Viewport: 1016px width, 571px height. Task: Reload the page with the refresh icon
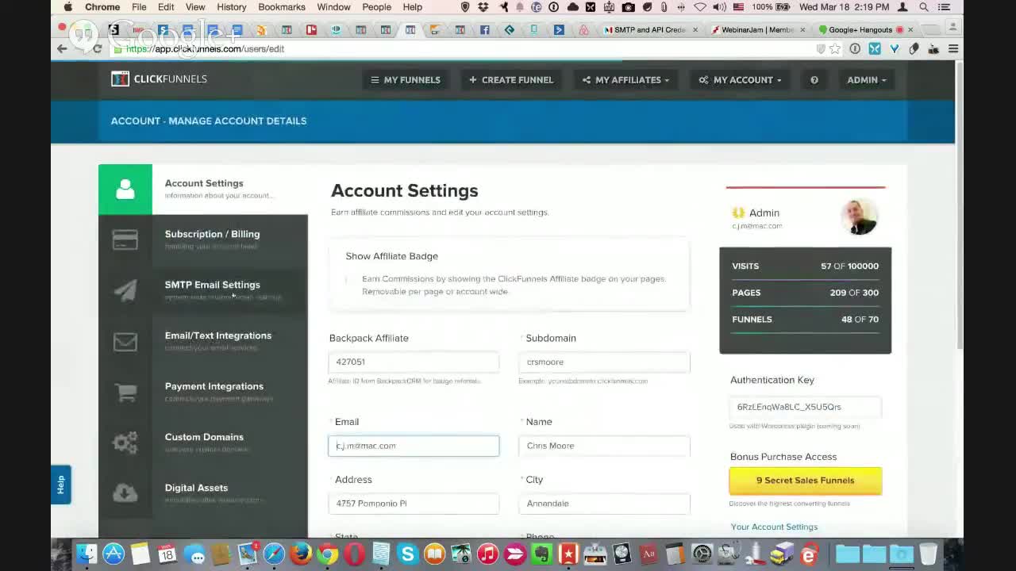tap(97, 48)
